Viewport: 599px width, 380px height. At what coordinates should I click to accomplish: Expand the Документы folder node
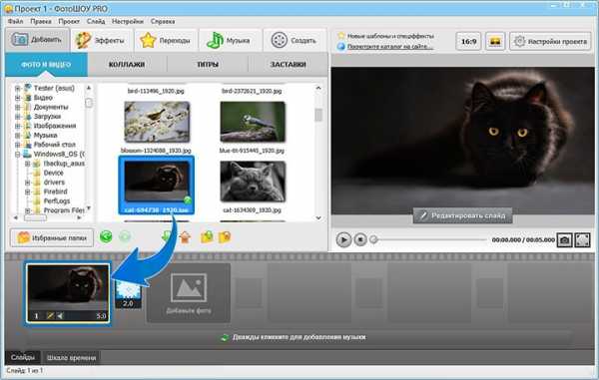click(18, 107)
